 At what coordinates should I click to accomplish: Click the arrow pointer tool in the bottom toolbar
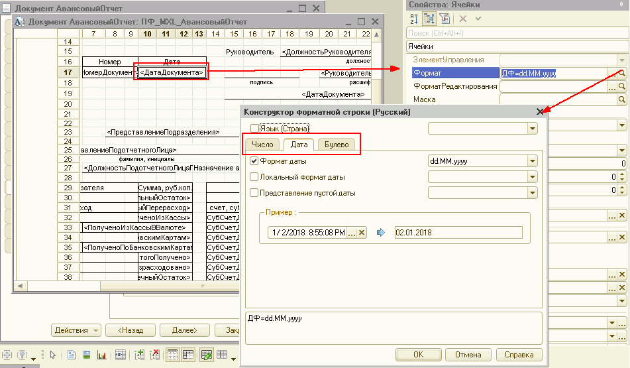[x=52, y=355]
